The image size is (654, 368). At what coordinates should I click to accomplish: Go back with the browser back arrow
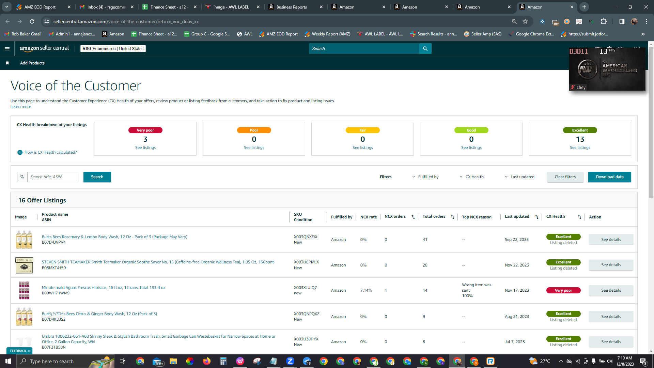7,21
